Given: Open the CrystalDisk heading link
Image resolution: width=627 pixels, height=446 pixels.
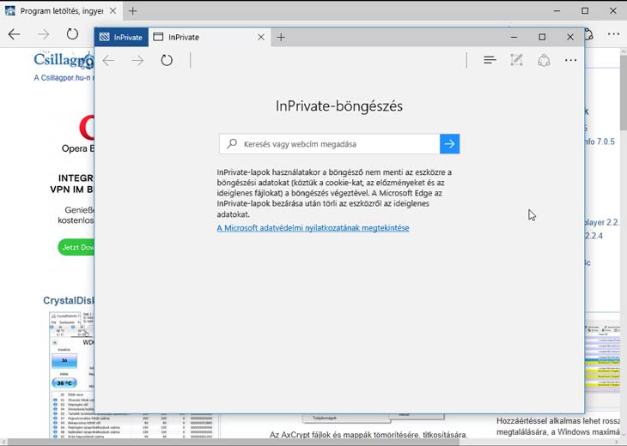Looking at the screenshot, I should coord(69,300).
